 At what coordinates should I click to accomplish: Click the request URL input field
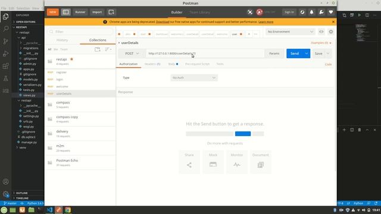(x=205, y=53)
